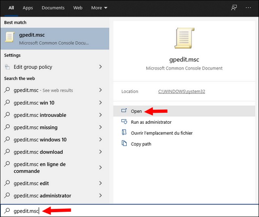
Task: Open Edit group policy setting
Action: (55, 67)
